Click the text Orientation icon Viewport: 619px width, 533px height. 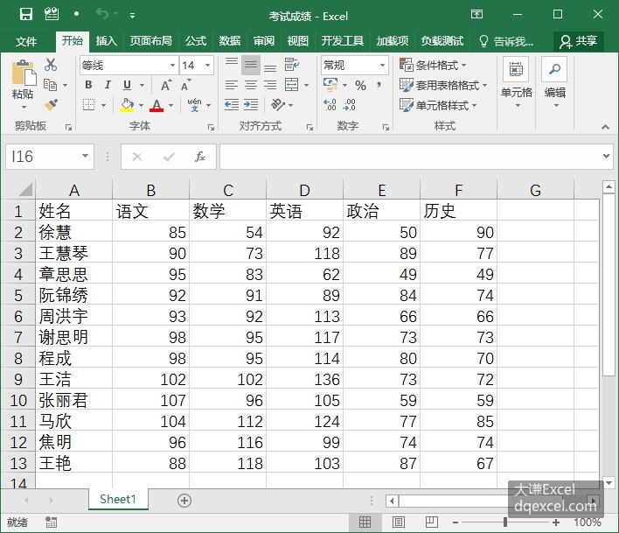278,105
